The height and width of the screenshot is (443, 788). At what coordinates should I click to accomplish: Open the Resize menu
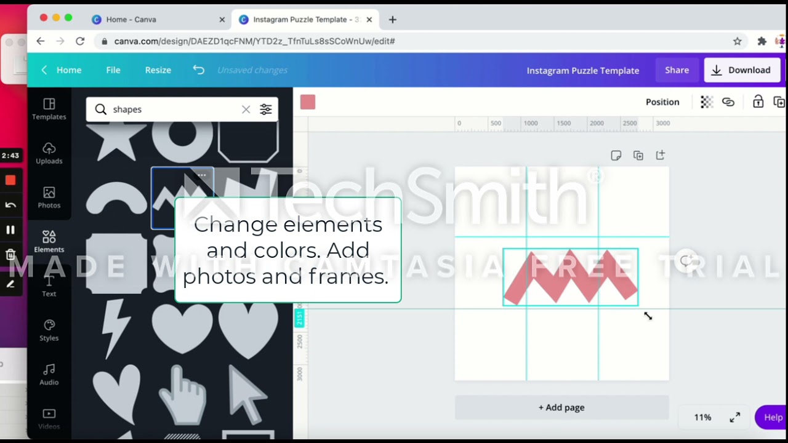[158, 70]
